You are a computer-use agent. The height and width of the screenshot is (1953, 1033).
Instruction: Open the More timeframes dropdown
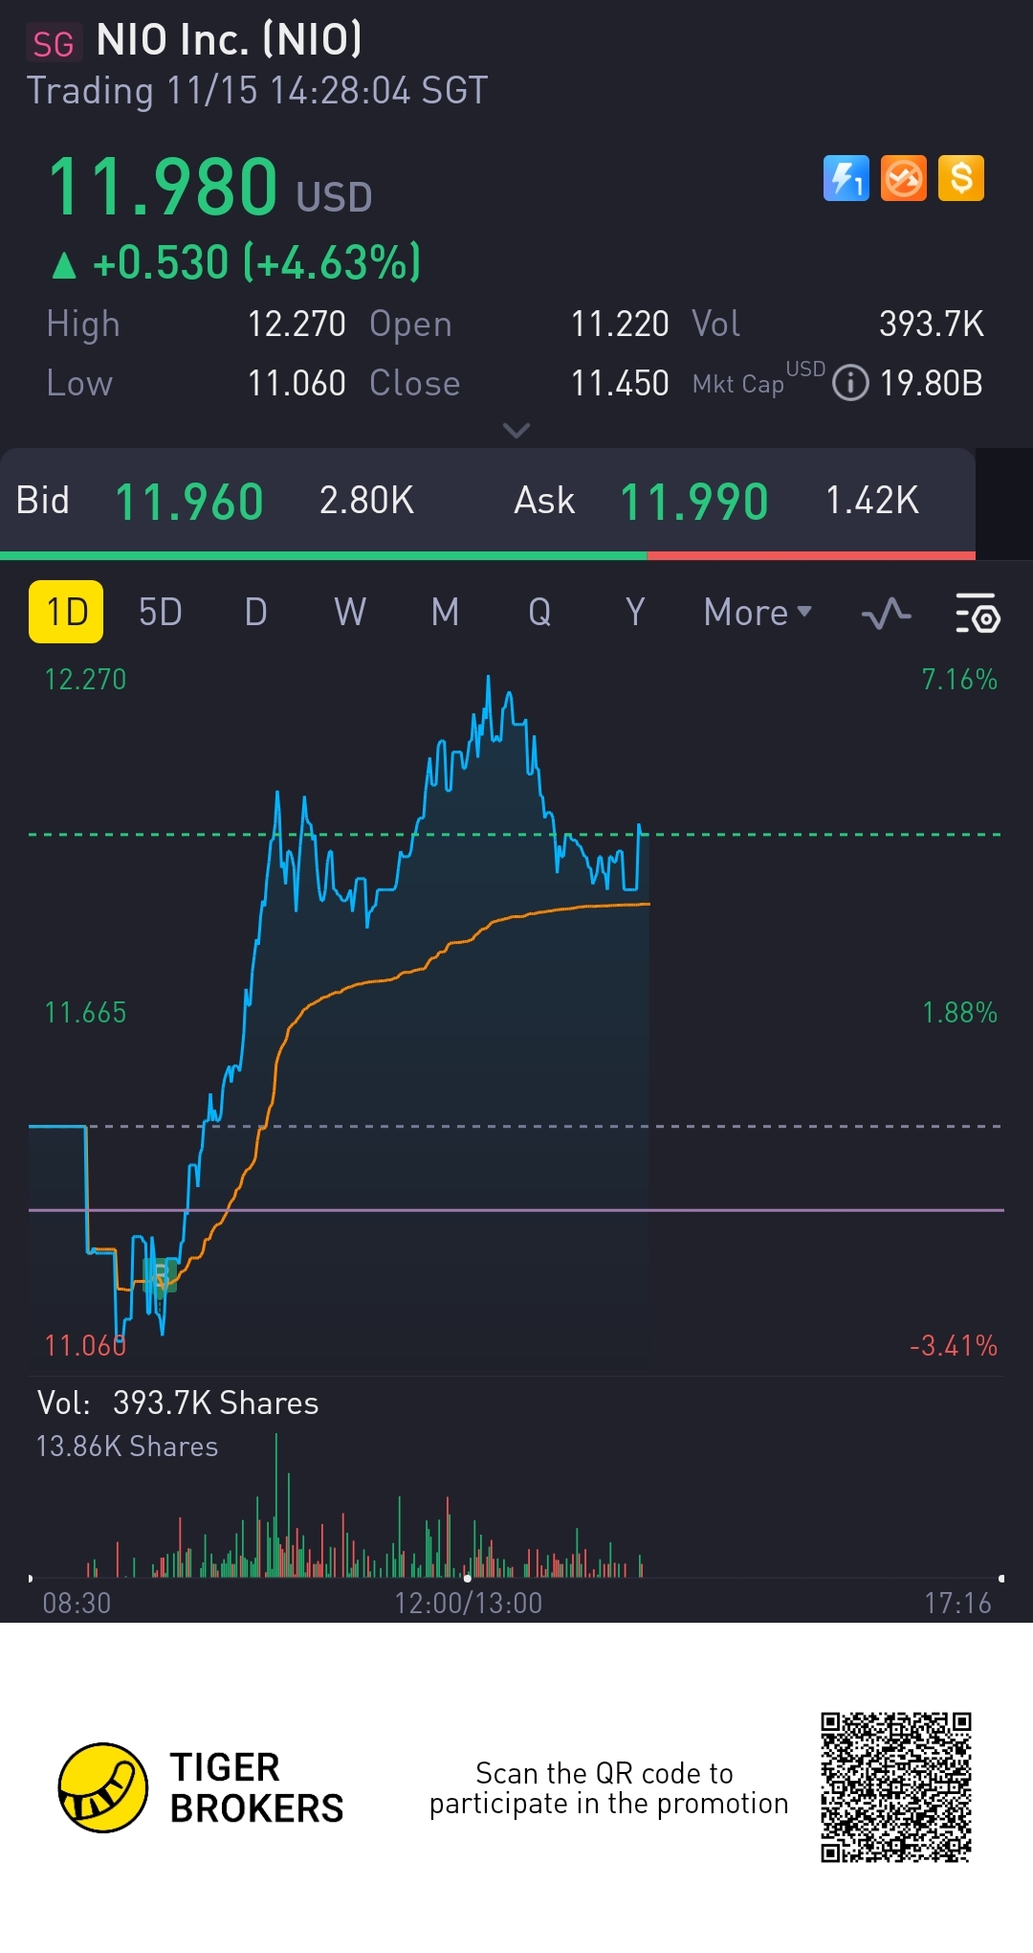(757, 613)
